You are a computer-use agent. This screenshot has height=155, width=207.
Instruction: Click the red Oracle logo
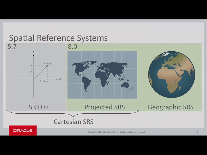click(x=23, y=130)
